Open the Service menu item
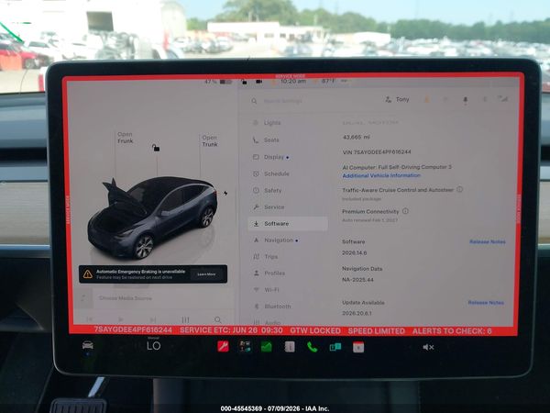 pos(269,207)
